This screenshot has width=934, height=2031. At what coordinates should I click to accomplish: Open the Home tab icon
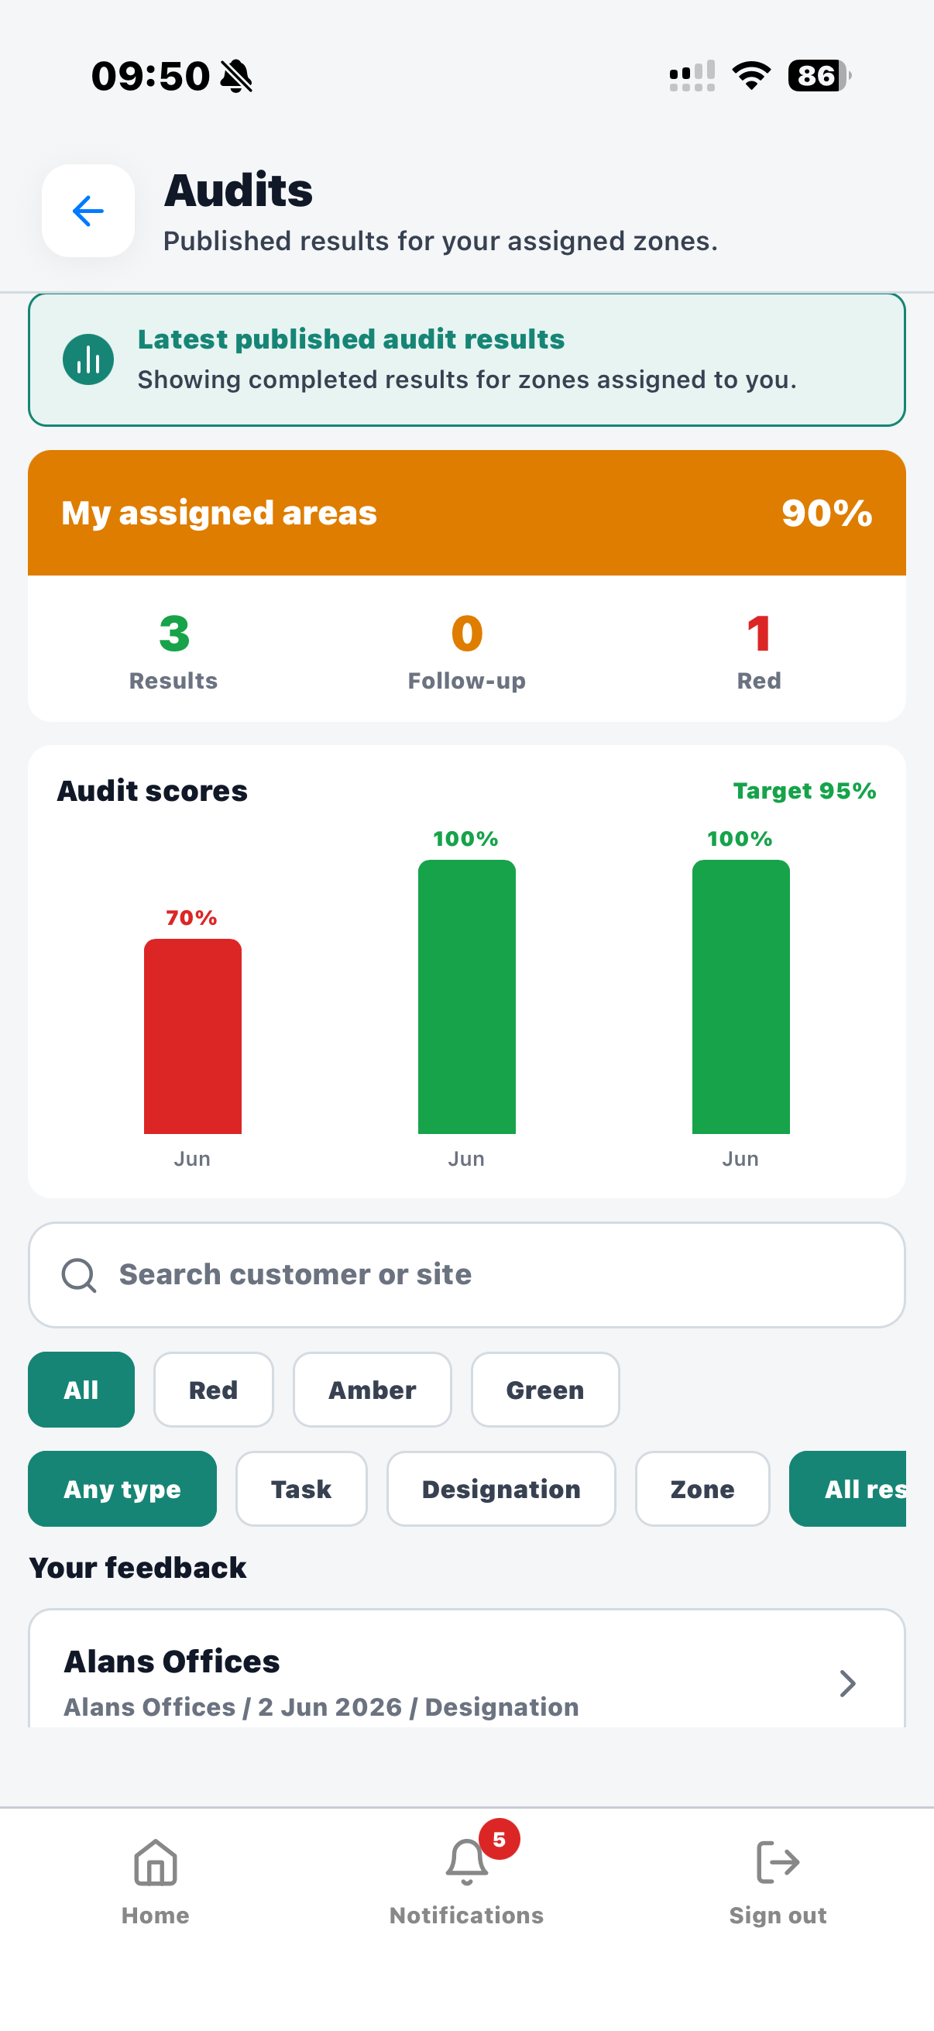coord(155,1862)
